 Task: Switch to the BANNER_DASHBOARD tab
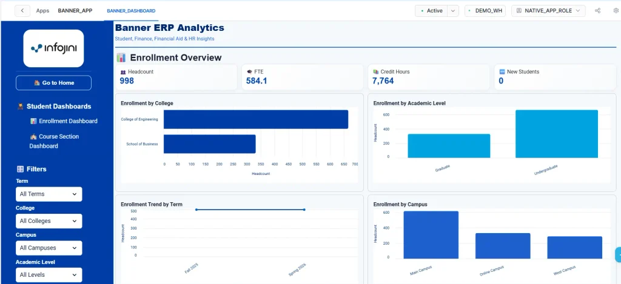(131, 11)
